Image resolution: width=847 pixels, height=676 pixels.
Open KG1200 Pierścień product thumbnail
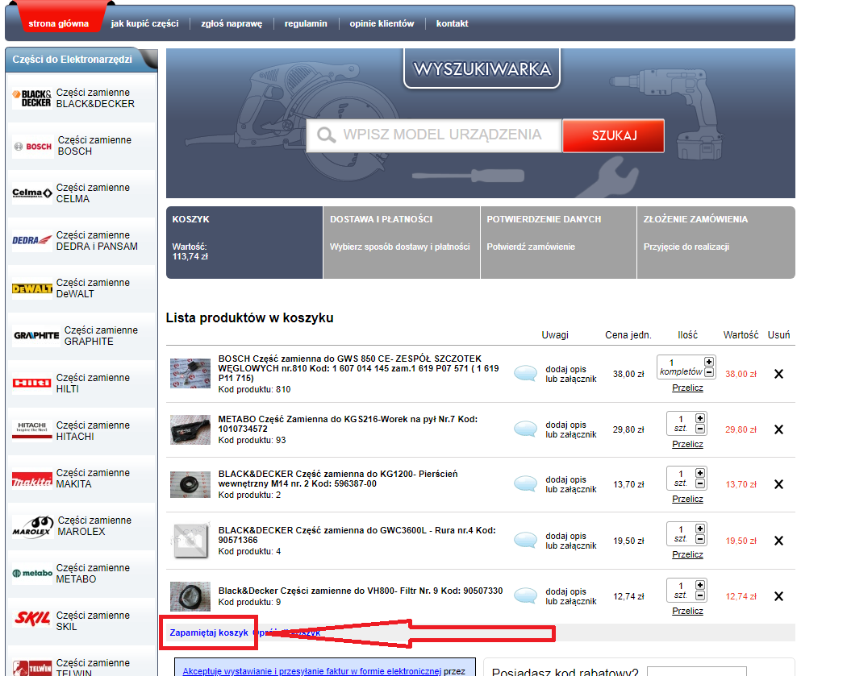190,484
